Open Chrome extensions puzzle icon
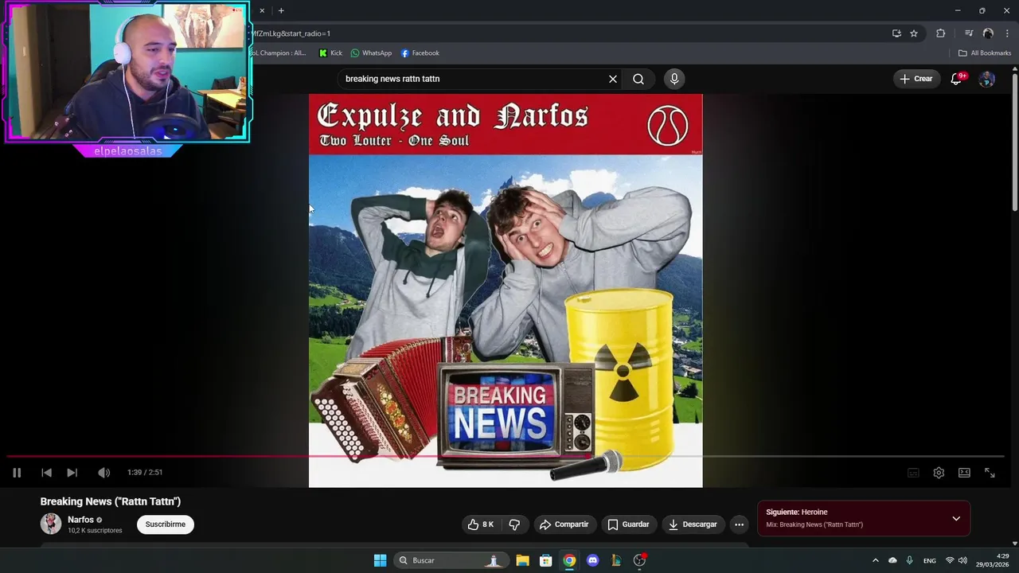 pos(940,33)
